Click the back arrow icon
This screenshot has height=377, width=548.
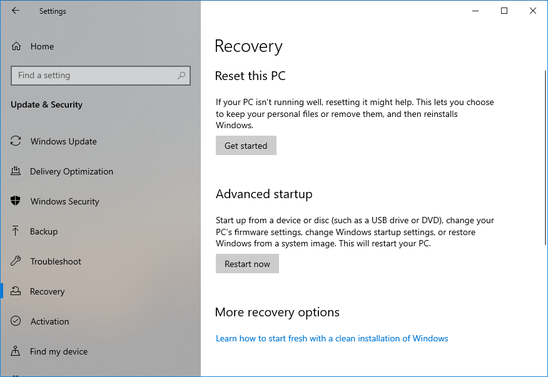point(16,11)
